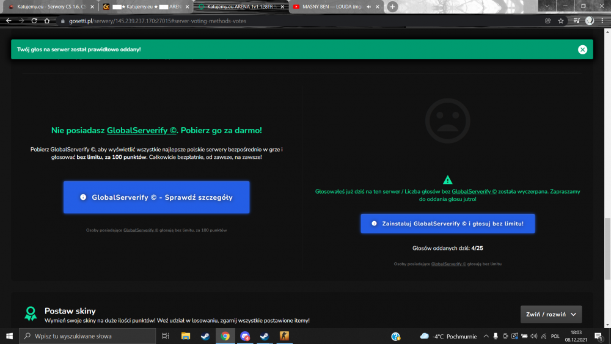Open Chrome tab search chevron

547,6
